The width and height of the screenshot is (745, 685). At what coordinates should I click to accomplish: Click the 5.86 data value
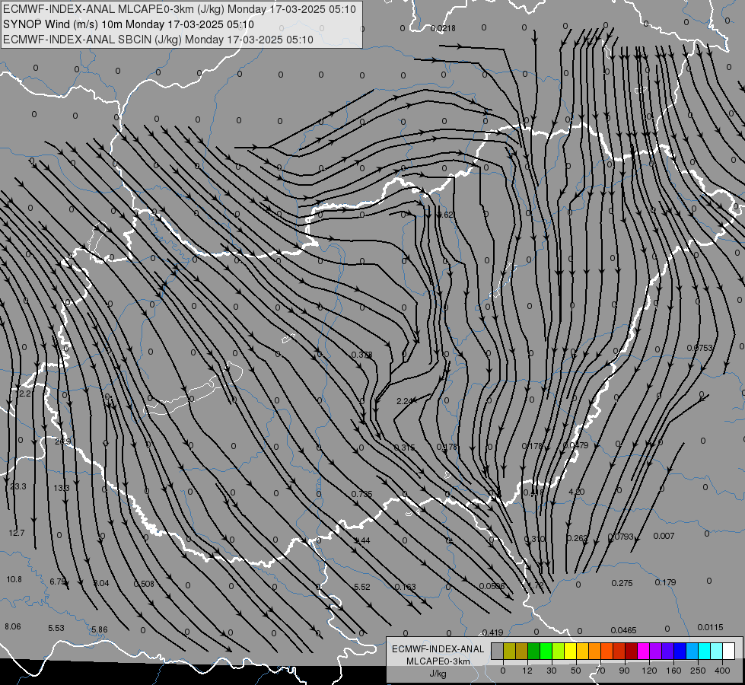99,629
